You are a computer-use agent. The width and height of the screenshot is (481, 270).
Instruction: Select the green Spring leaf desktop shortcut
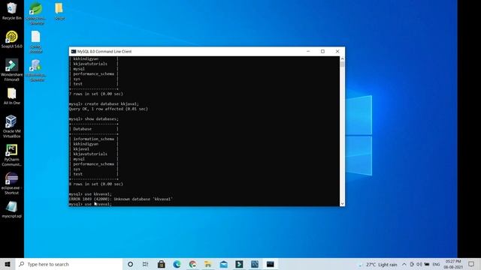coord(36,13)
